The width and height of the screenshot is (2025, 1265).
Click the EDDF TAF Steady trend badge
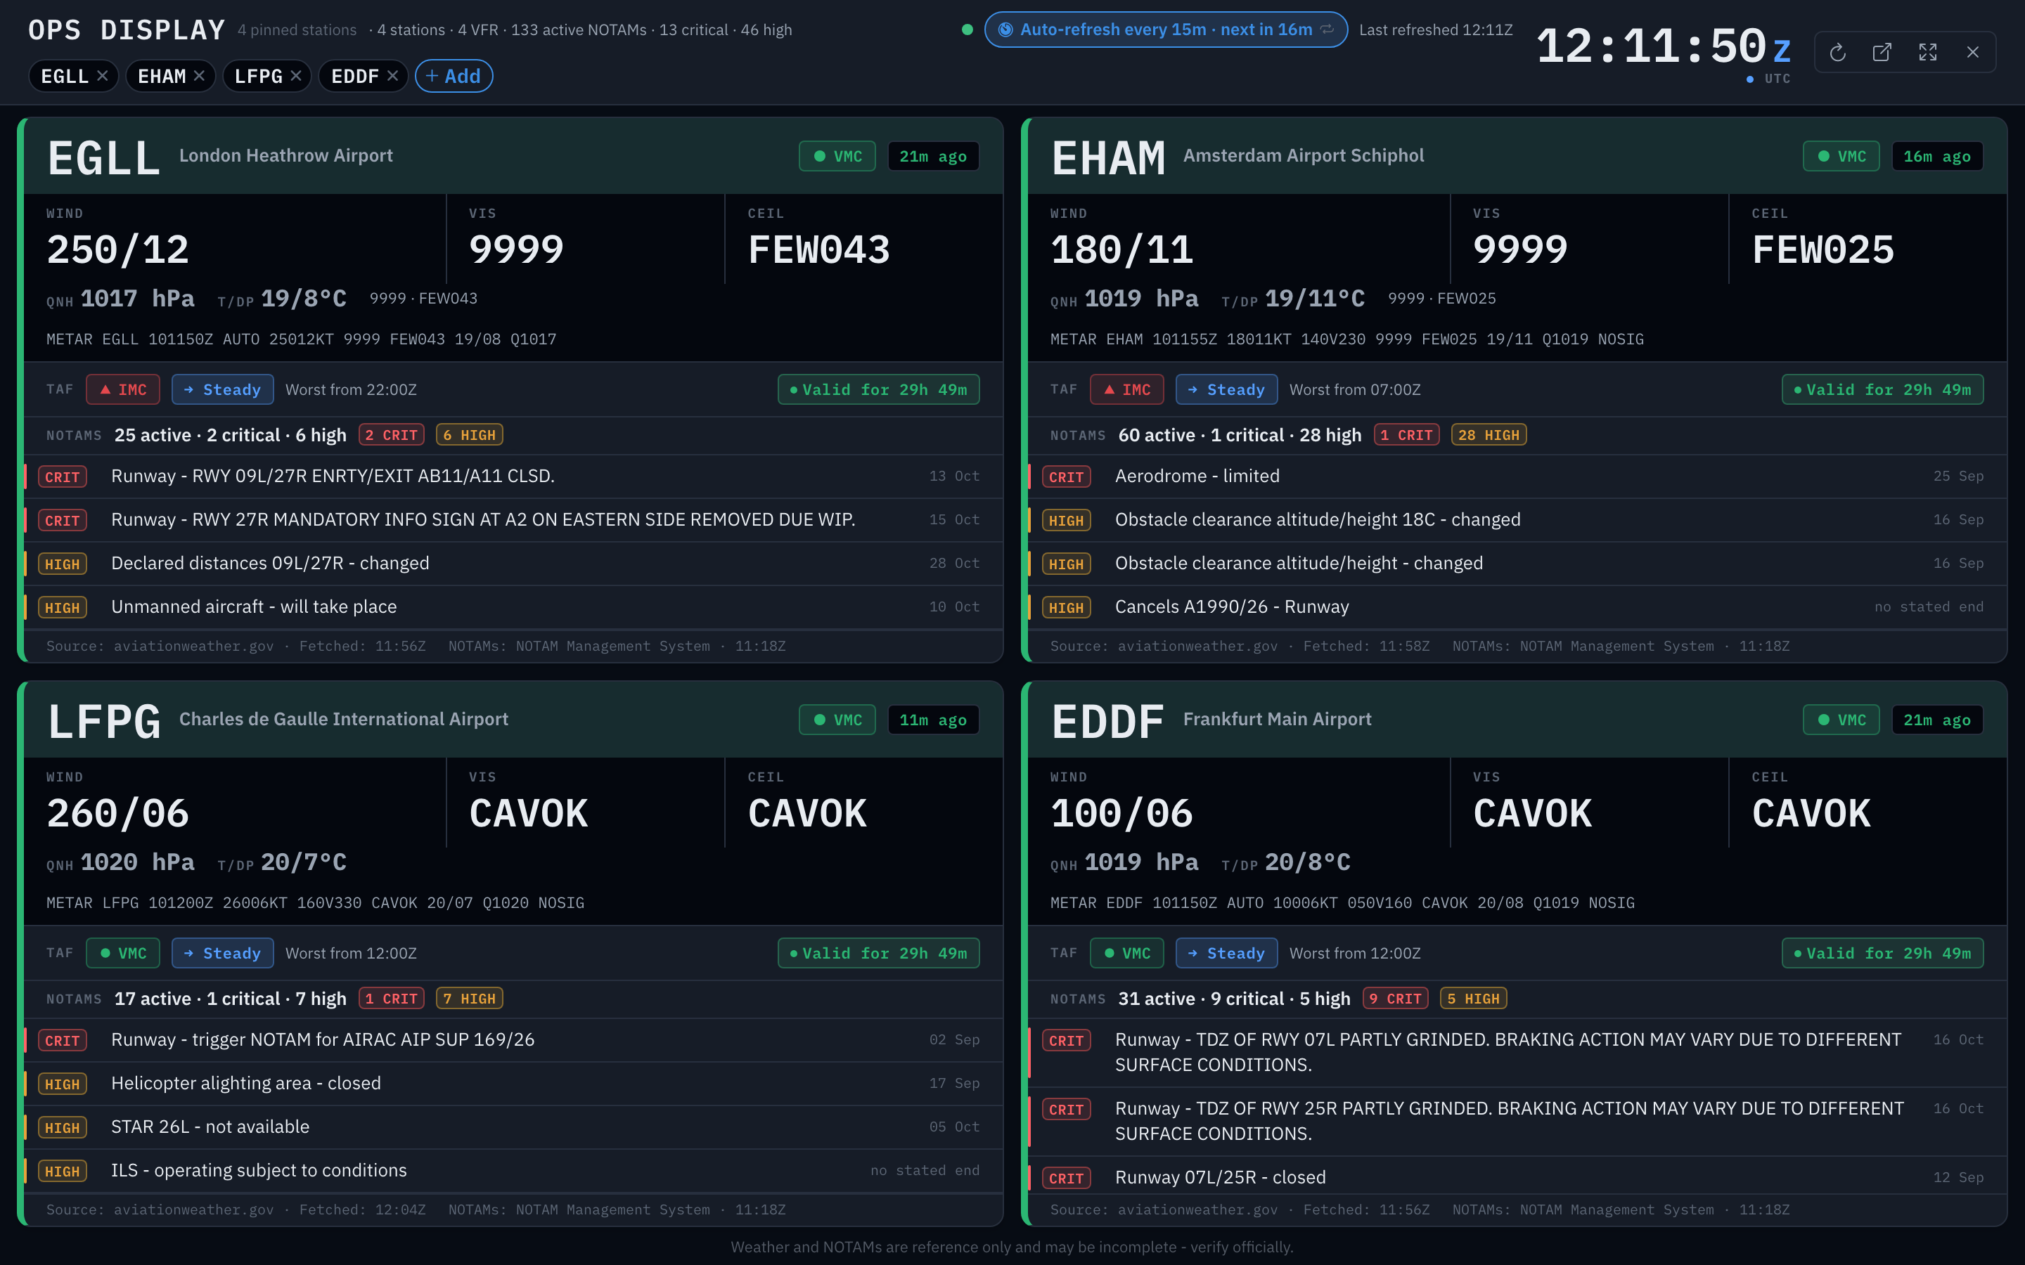1227,954
